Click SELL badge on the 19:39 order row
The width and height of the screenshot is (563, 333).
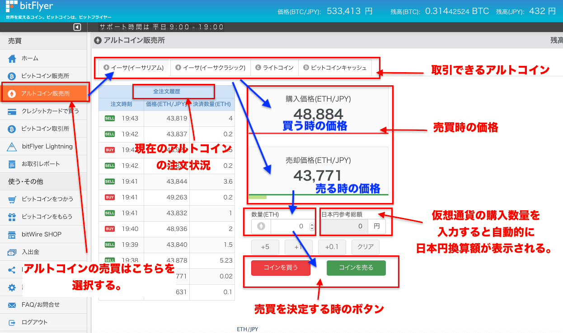(x=110, y=245)
